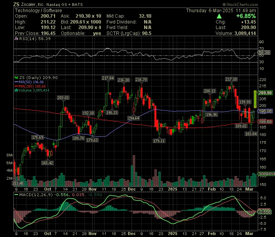The height and width of the screenshot is (237, 275).
Task: Click the 217.84 peak price label
Action: [x=108, y=78]
